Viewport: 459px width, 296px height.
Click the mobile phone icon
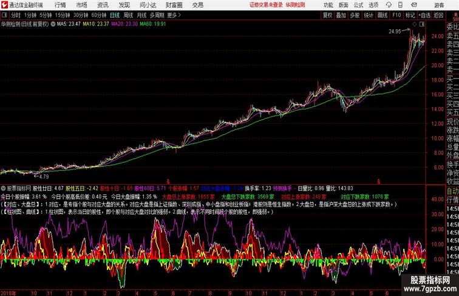(x=400, y=5)
